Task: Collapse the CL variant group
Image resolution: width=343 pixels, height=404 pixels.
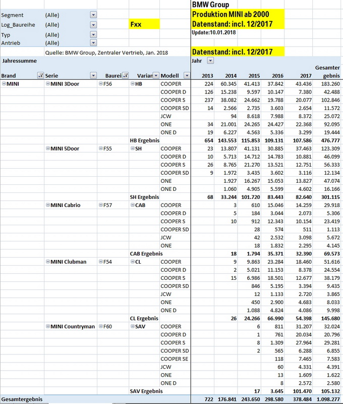Action: click(x=132, y=262)
